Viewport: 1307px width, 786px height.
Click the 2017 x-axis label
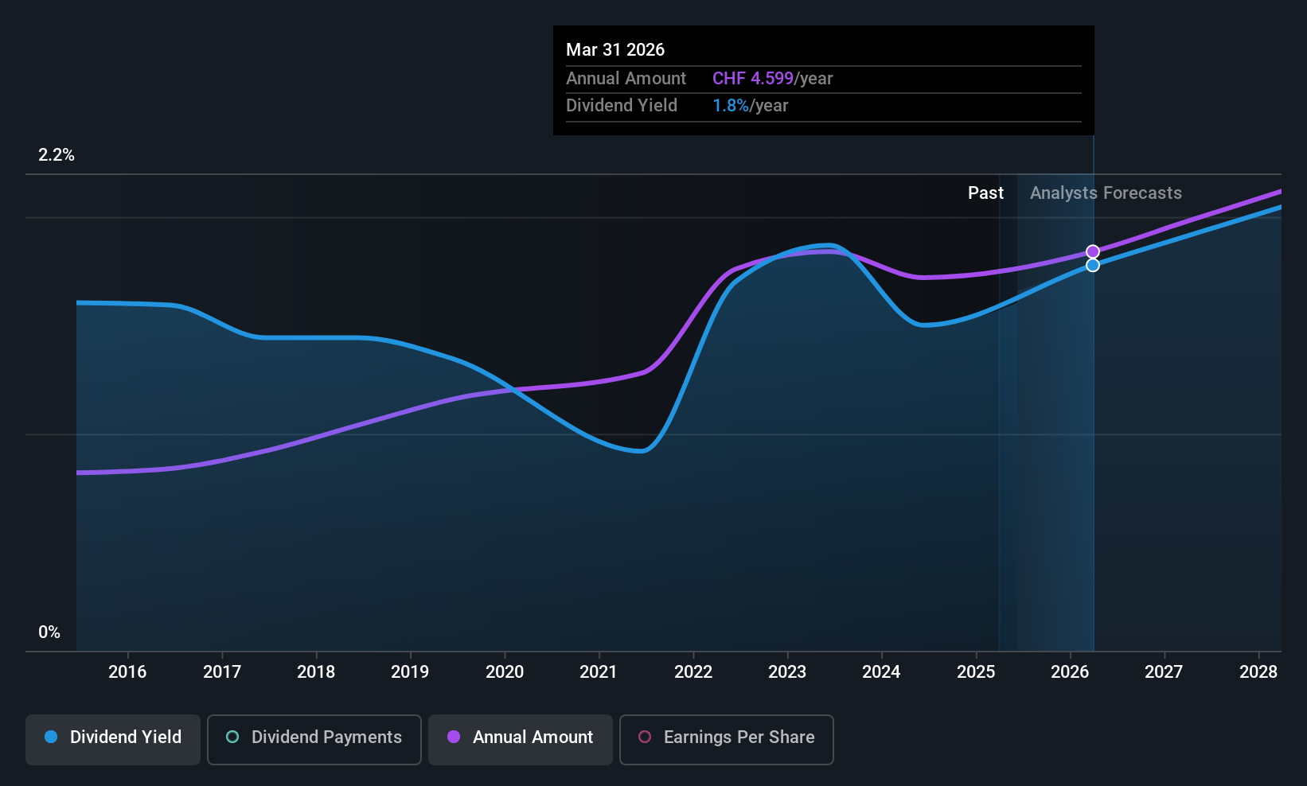(x=222, y=672)
